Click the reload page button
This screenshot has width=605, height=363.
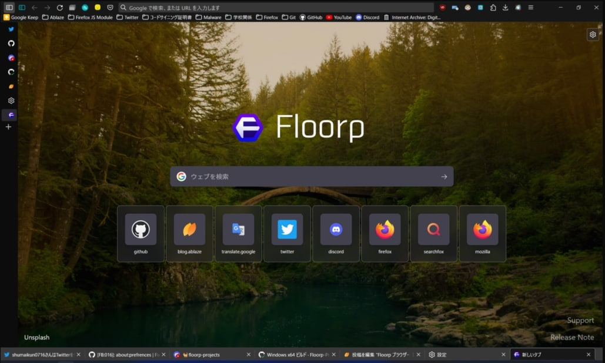click(59, 8)
